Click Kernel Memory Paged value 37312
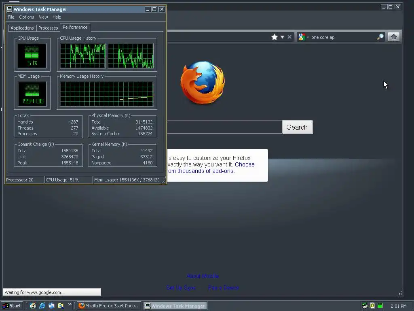Viewport: 414px width, 311px height. (x=146, y=157)
